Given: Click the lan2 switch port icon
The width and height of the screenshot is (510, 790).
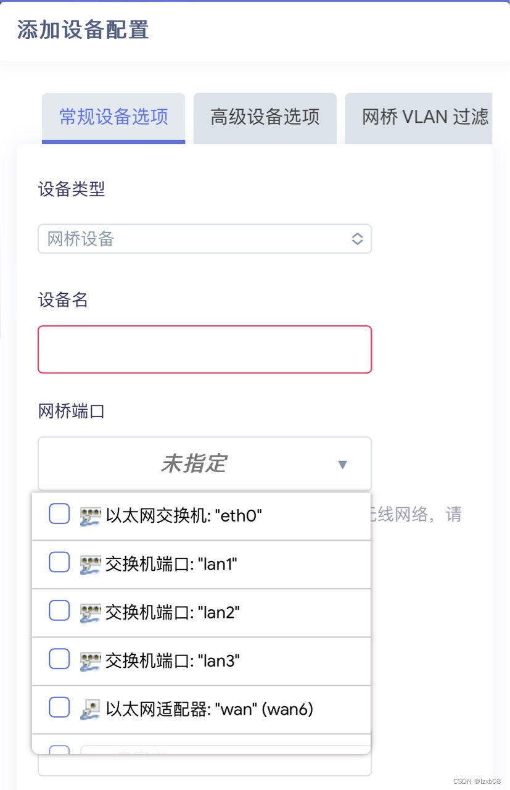Looking at the screenshot, I should pyautogui.click(x=90, y=612).
